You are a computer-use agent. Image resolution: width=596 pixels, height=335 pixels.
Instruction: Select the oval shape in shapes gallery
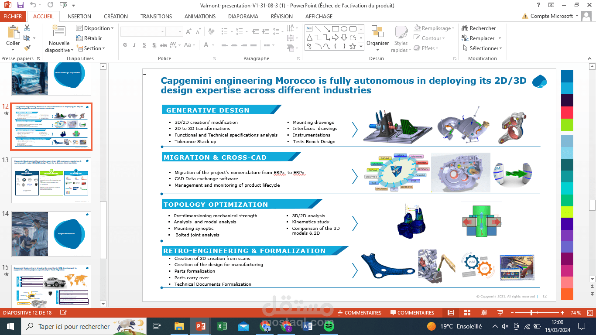pos(344,28)
